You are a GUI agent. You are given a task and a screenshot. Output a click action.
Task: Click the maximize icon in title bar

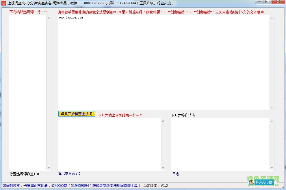pos(267,2)
